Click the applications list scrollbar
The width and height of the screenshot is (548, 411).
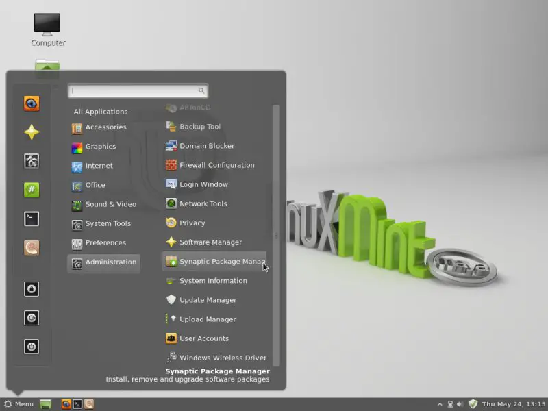click(x=276, y=236)
